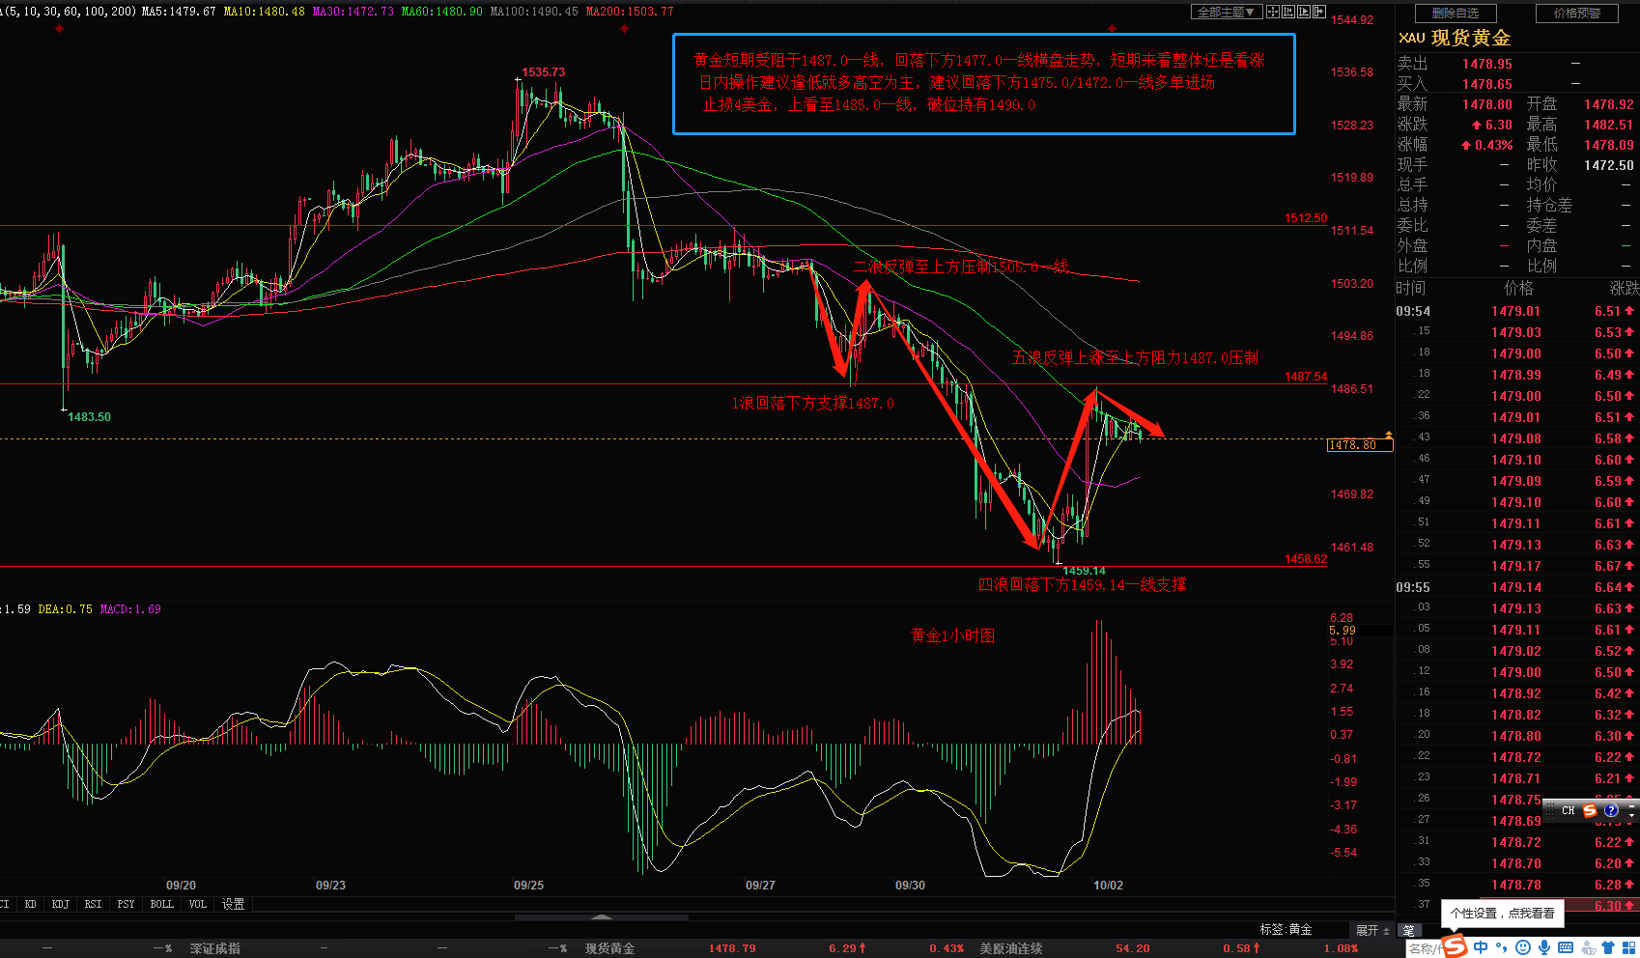This screenshot has height=958, width=1640.
Task: Click the 09:54 tick row 1479.01
Action: point(1516,311)
